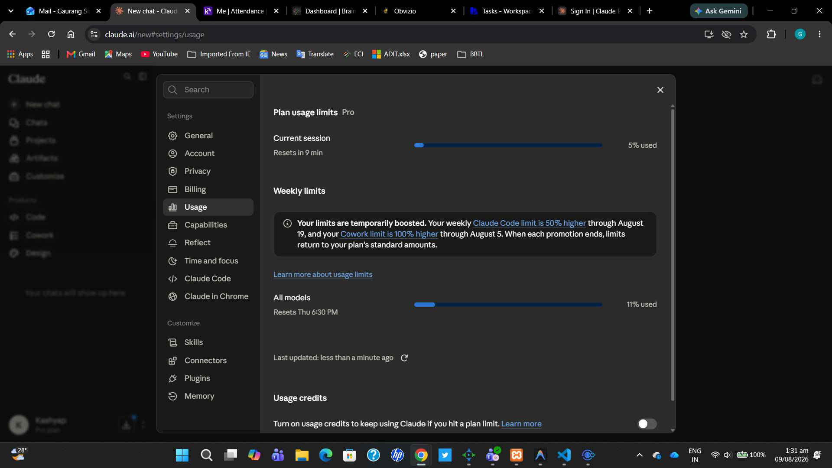Open the General settings gear item

pos(208,136)
